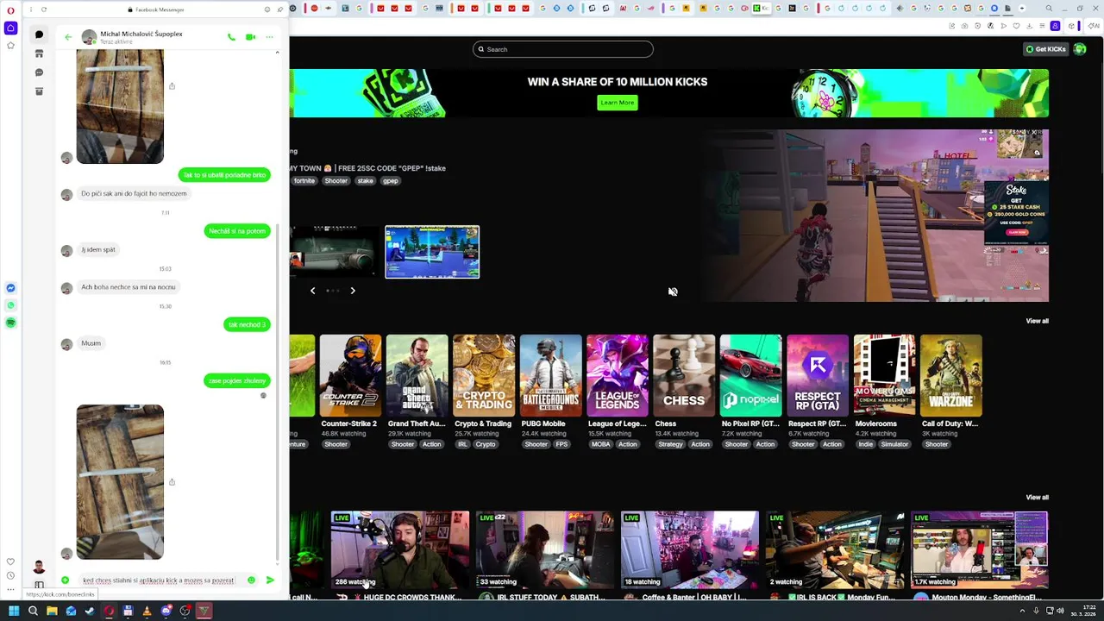
Task: Open File Explorer from the taskbar
Action: point(52,611)
